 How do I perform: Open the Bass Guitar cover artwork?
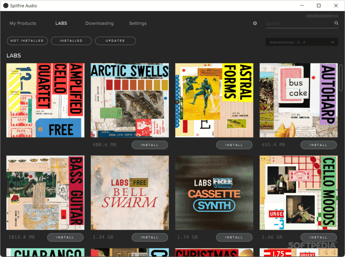pyautogui.click(x=45, y=193)
